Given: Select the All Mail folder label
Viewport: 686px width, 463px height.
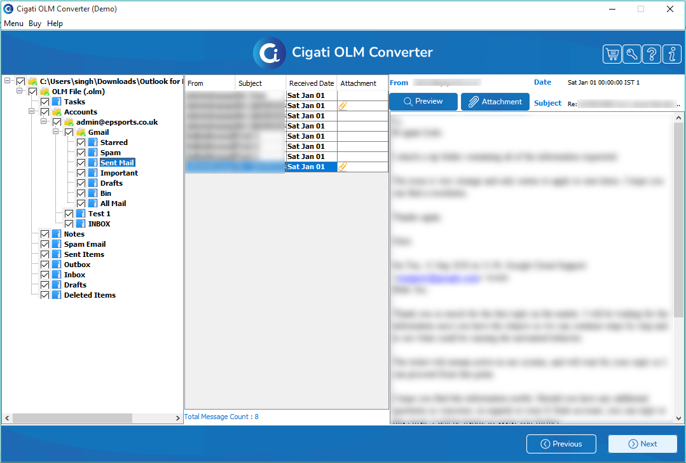Looking at the screenshot, I should (x=113, y=204).
